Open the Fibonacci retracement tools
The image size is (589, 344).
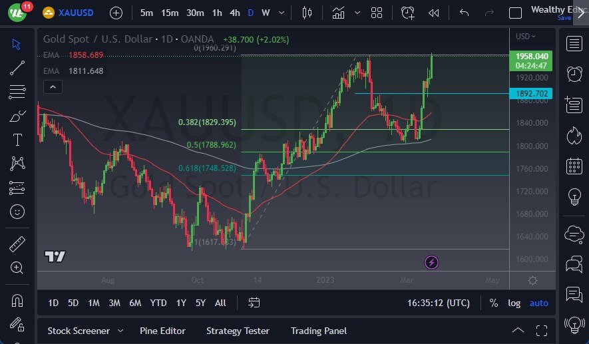(x=17, y=92)
